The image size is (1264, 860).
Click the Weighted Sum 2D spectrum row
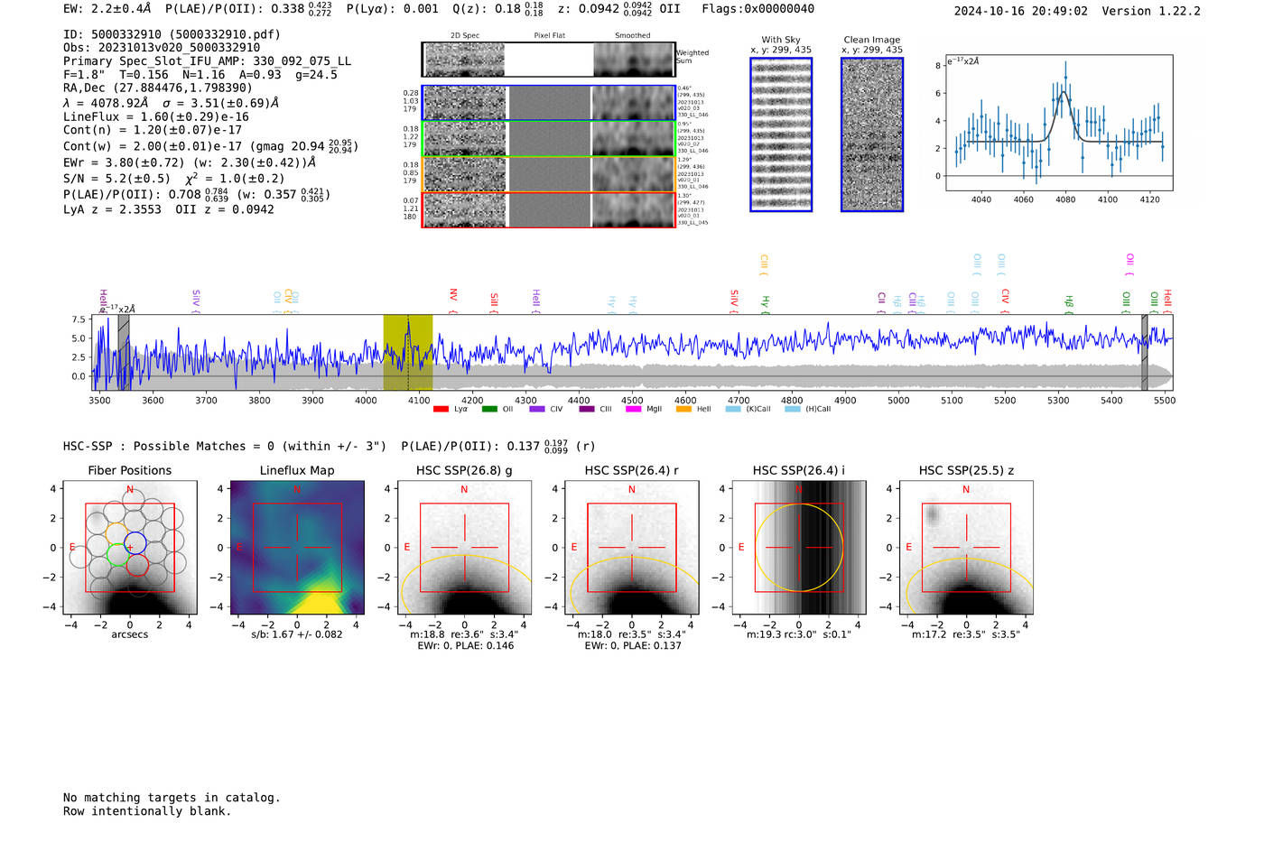tap(549, 60)
